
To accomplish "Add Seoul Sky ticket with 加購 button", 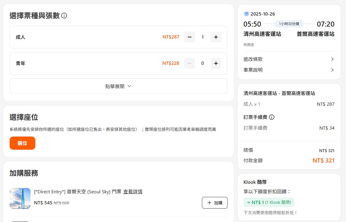I will click(x=214, y=203).
